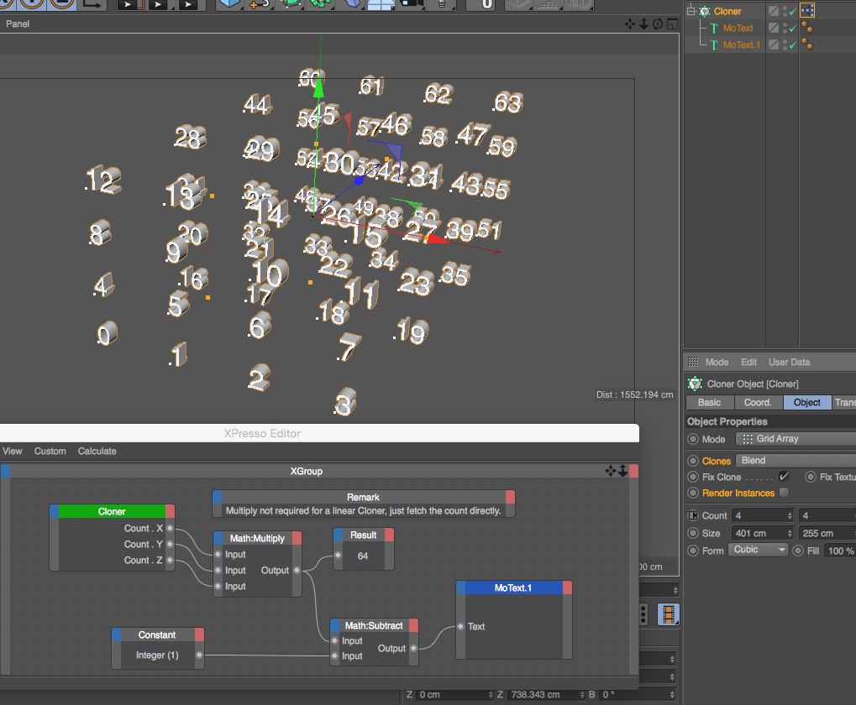Open the Form Cubic dropdown
This screenshot has height=705, width=856.
pos(759,550)
